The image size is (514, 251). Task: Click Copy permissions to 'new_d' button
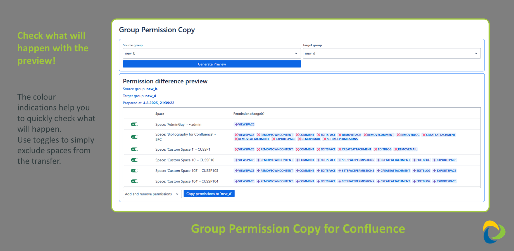209,194
